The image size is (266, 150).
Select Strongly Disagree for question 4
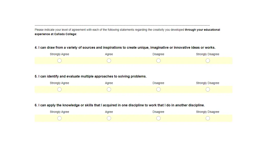coord(208,60)
